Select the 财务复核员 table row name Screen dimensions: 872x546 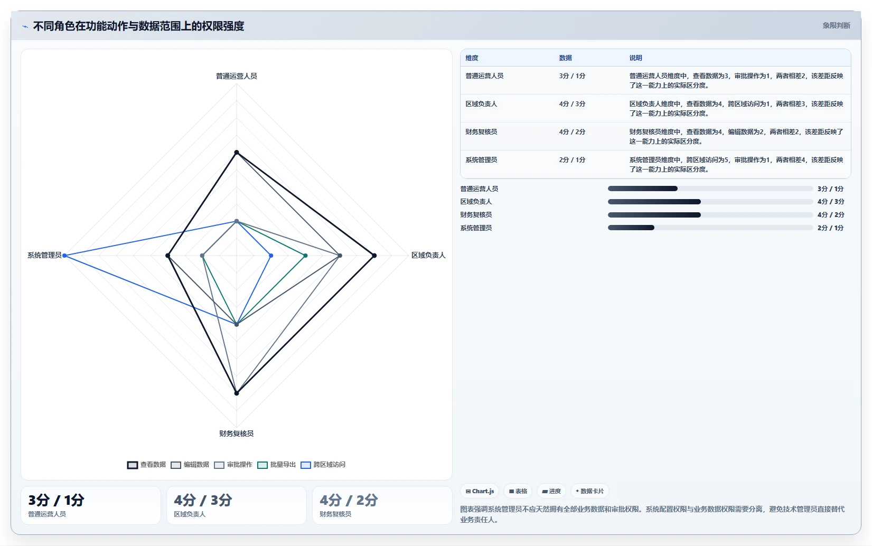[x=481, y=132]
